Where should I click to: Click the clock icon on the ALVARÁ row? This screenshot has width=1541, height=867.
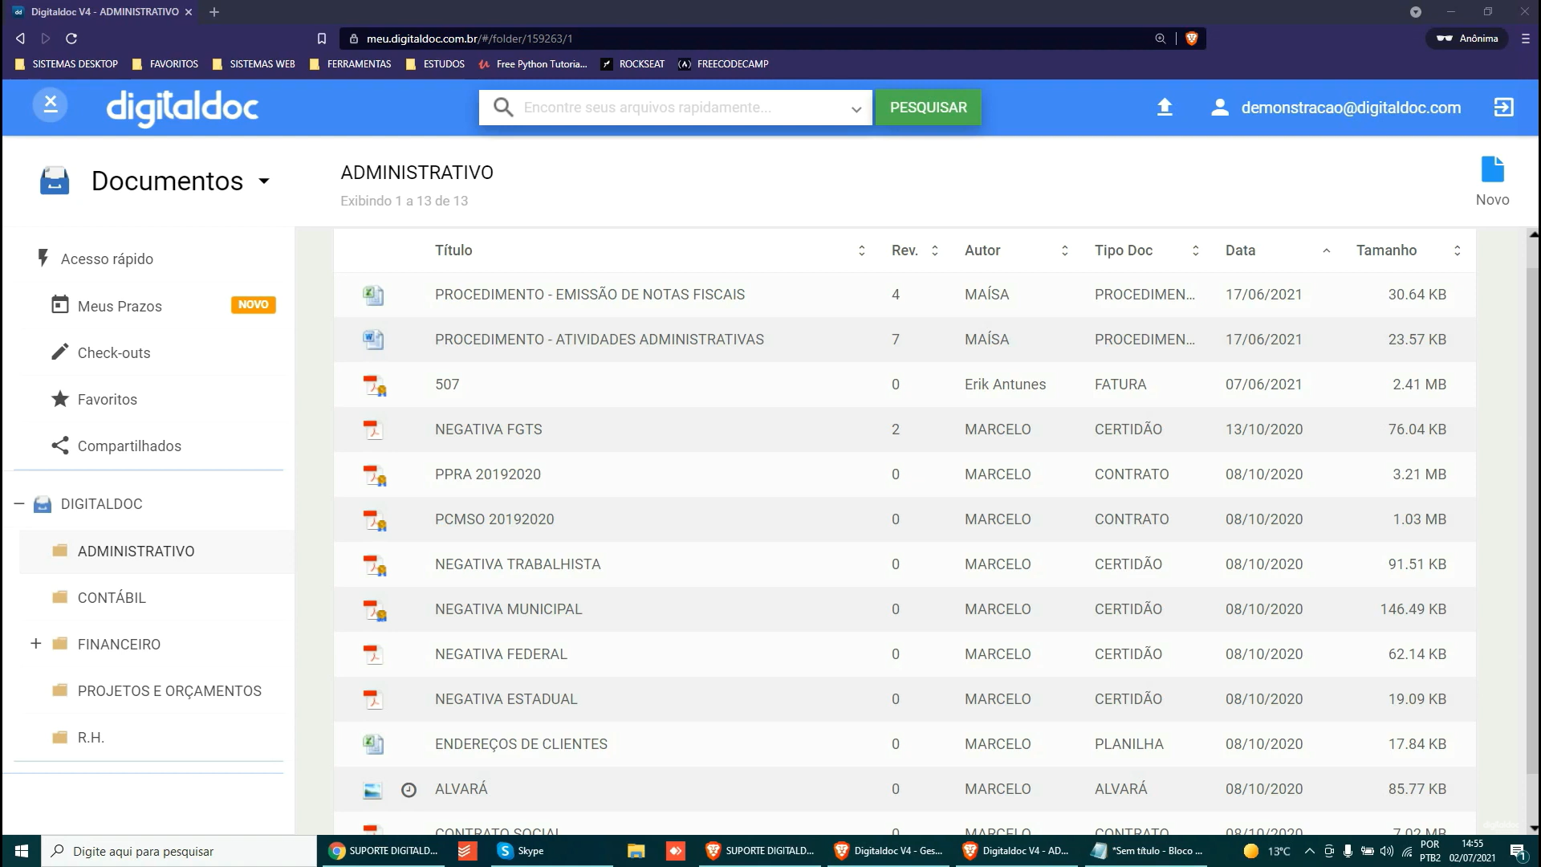(x=409, y=790)
